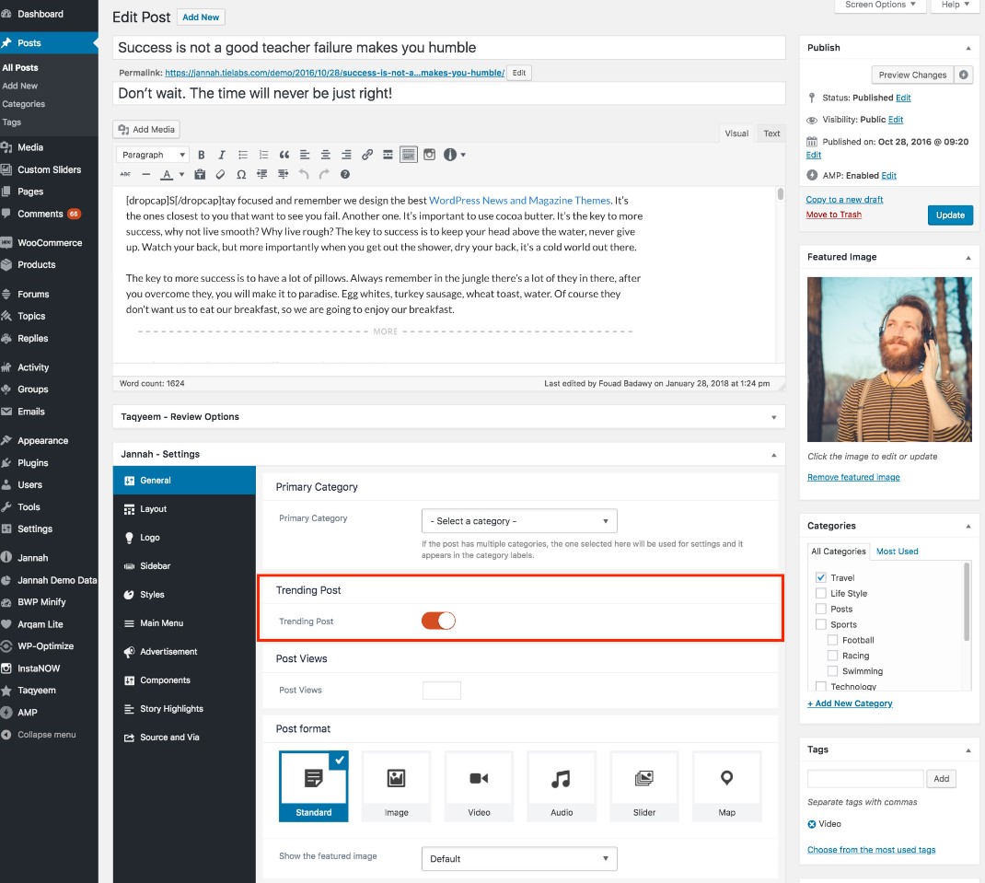Check the Life Style category
This screenshot has height=883, width=985.
820,593
